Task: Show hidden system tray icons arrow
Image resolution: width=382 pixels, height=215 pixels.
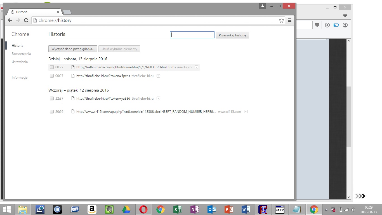Action: pyautogui.click(x=326, y=210)
